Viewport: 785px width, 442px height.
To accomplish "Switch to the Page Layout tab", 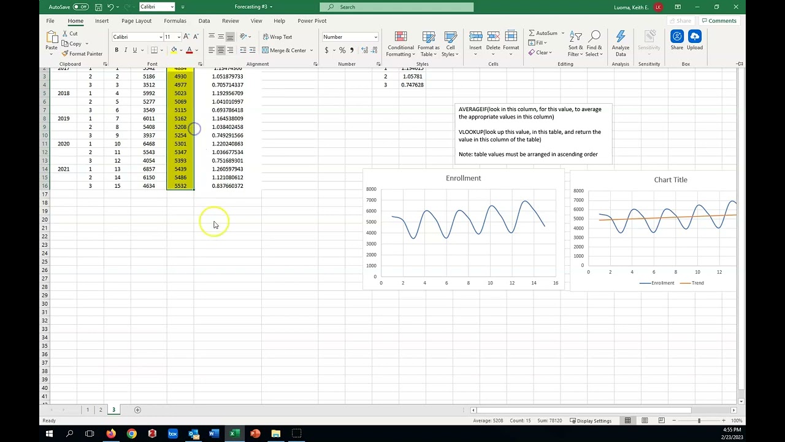I will pos(136,21).
